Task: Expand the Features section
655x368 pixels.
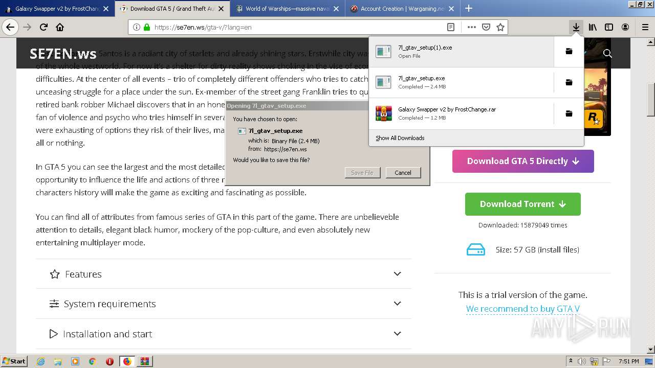Action: point(224,274)
